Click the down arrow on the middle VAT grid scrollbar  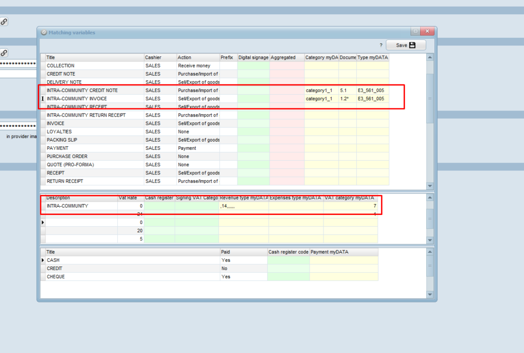430,241
